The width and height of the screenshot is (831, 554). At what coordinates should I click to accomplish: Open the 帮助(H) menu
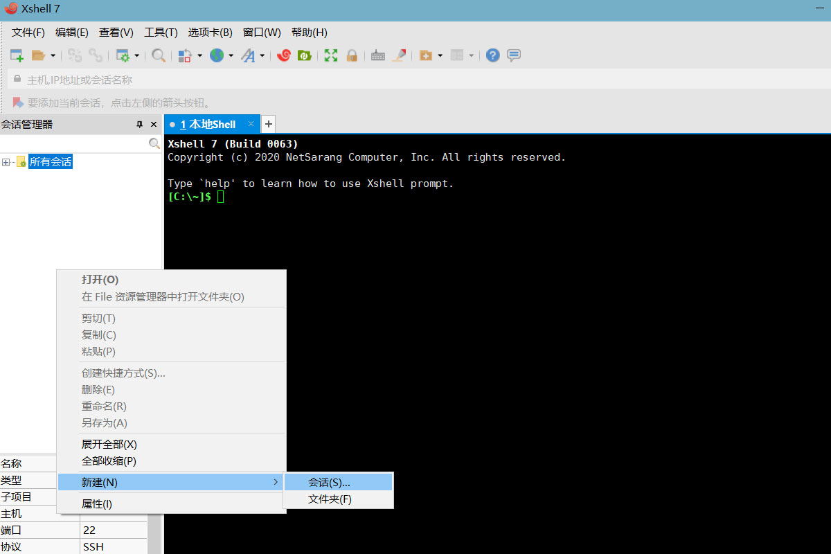coord(310,33)
